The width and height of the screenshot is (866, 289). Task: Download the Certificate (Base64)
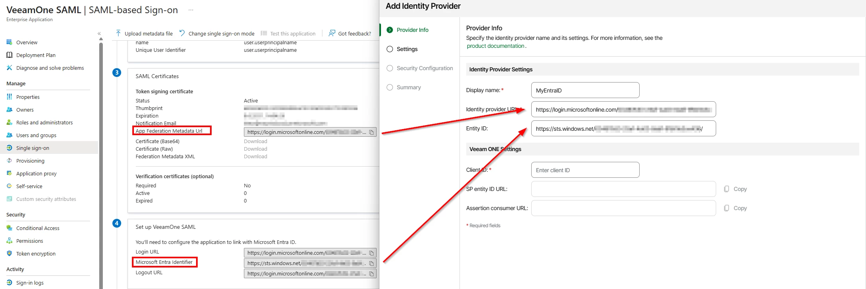[x=255, y=141]
